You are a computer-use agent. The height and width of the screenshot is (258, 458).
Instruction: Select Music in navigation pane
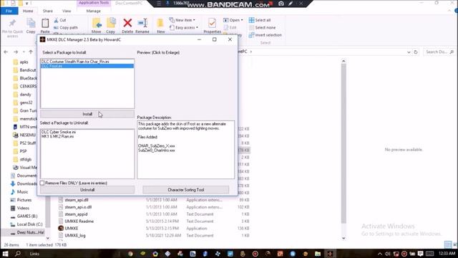tap(22, 192)
